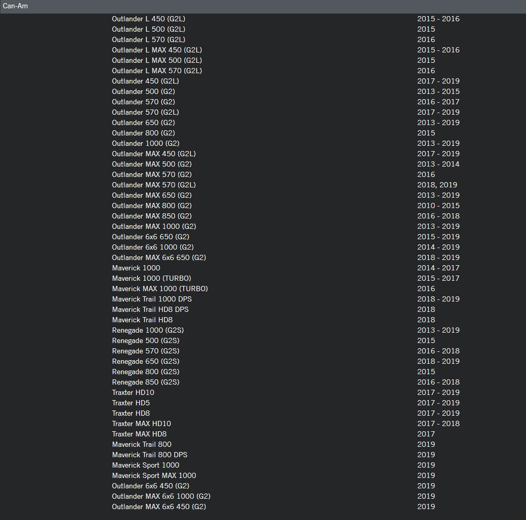
Task: Select Outlander L MAX 450 (G2L)
Action: 157,50
